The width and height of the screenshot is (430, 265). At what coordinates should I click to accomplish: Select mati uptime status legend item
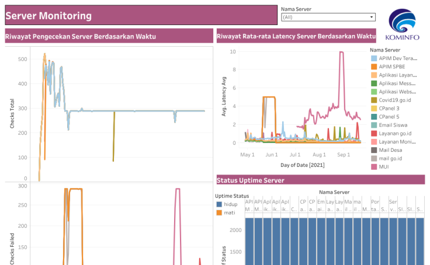[225, 212]
